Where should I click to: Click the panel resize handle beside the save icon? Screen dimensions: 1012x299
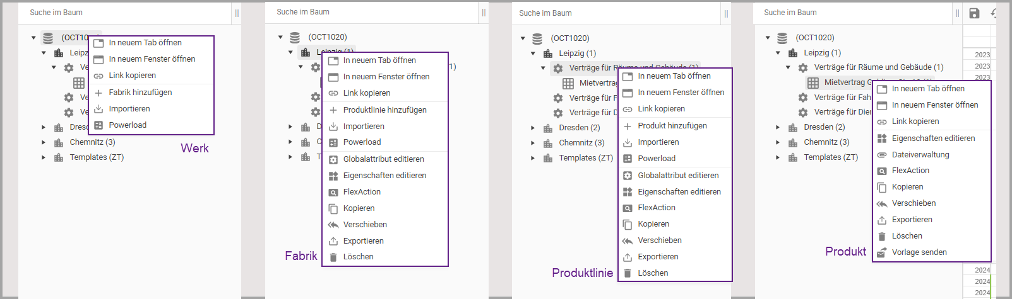(957, 13)
